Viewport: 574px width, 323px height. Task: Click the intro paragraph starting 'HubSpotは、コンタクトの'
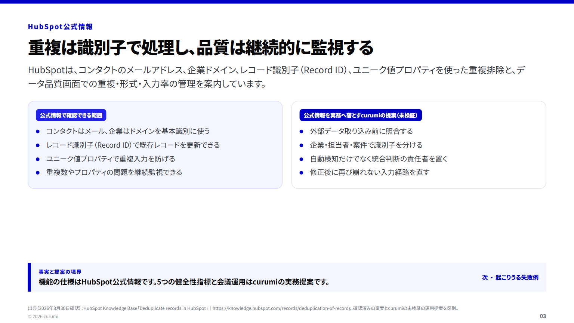[277, 77]
